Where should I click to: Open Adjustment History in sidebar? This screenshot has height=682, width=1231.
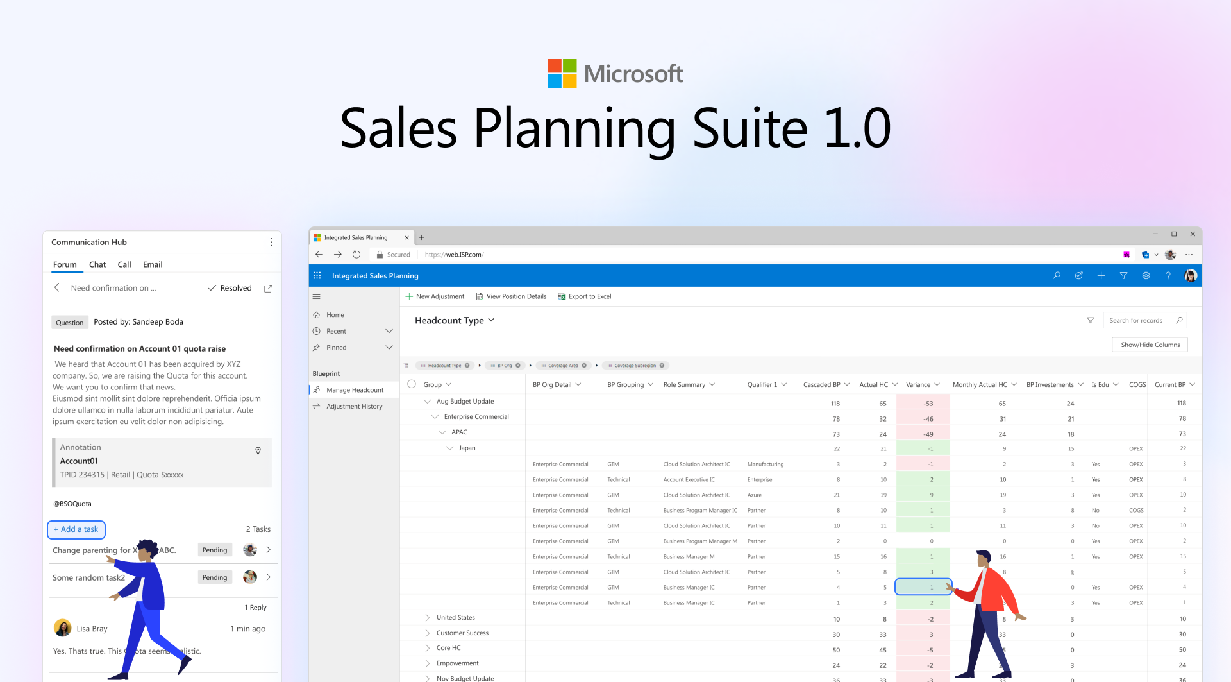coord(354,406)
